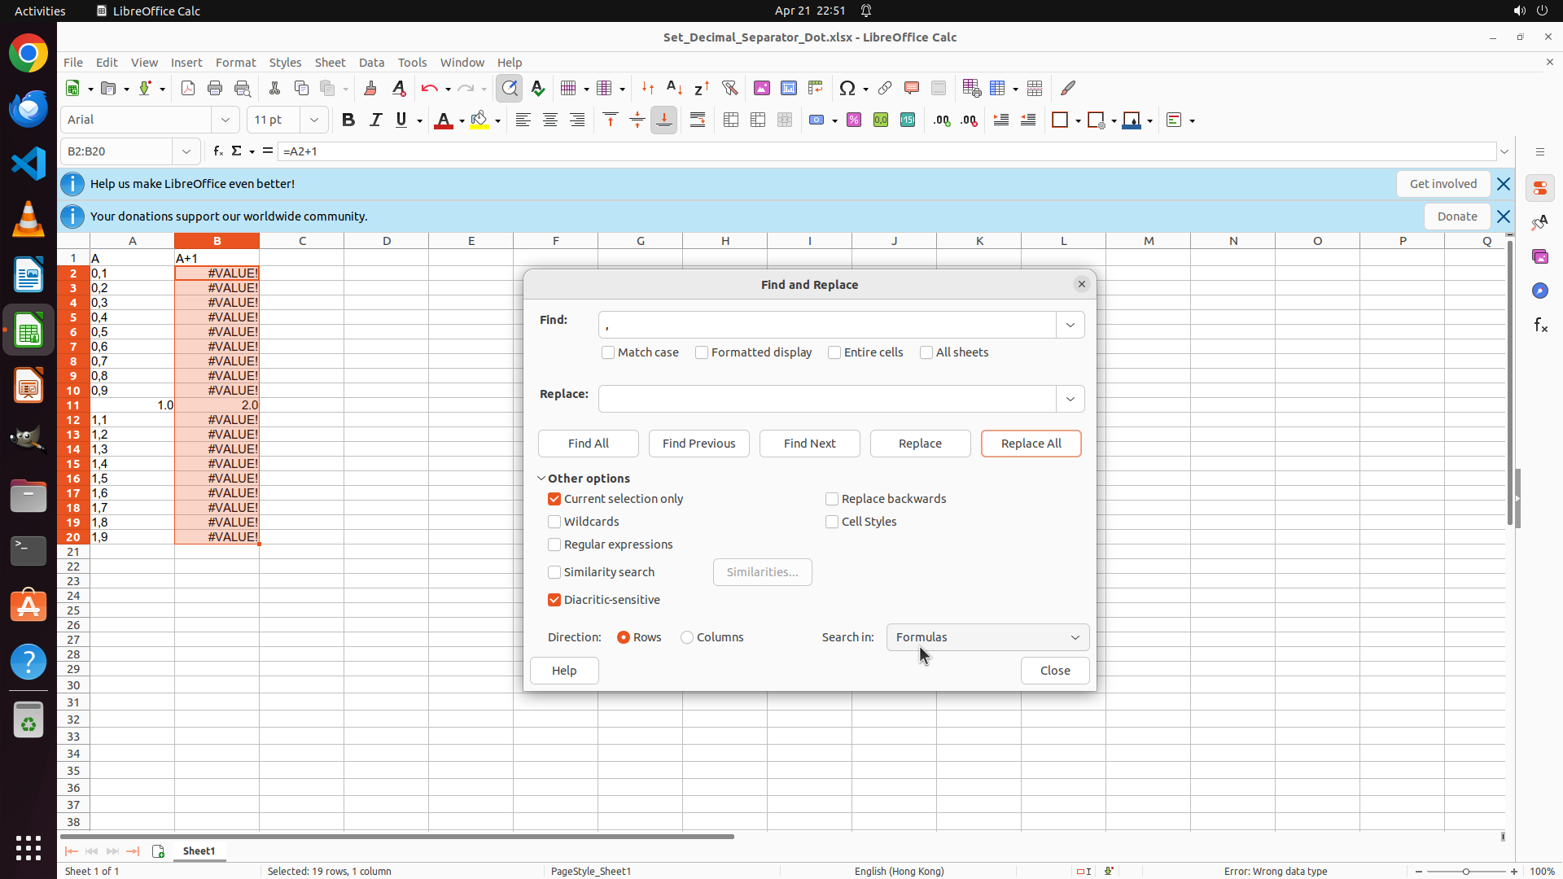Click the Format as Percent icon
Screen dimensions: 1563x879
tap(854, 120)
